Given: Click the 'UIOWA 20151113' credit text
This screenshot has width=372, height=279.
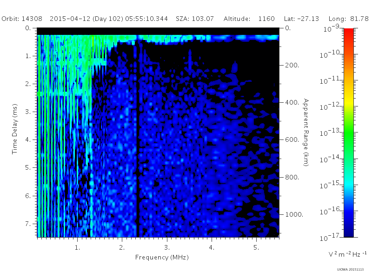Looking at the screenshot, I should tap(350, 269).
